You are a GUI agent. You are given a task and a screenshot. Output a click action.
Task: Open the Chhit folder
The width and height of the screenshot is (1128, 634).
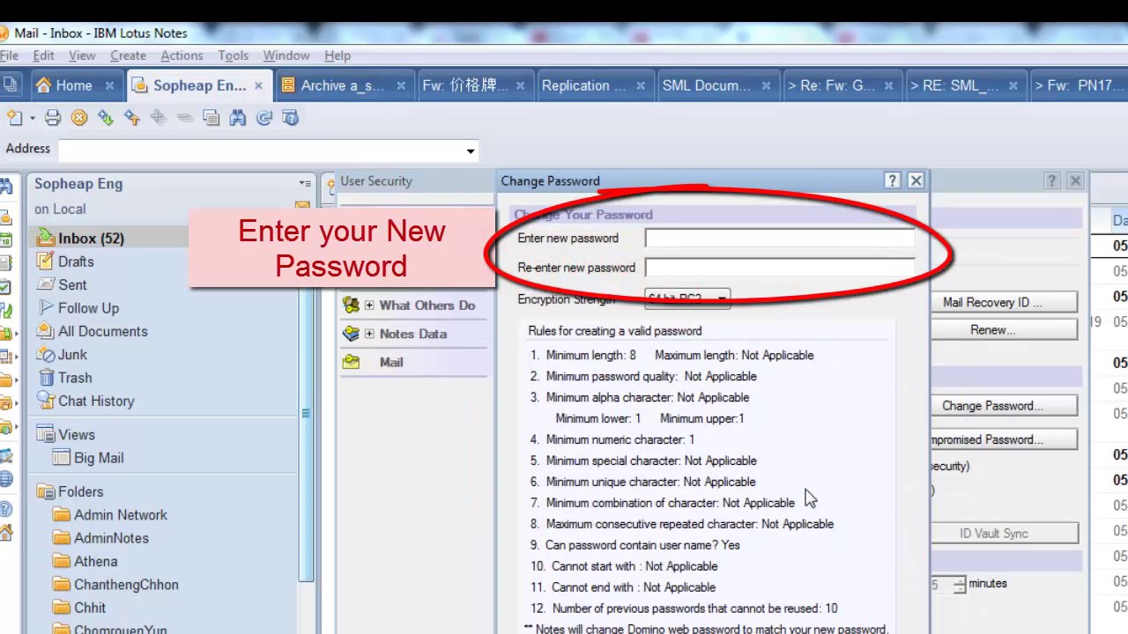click(90, 608)
